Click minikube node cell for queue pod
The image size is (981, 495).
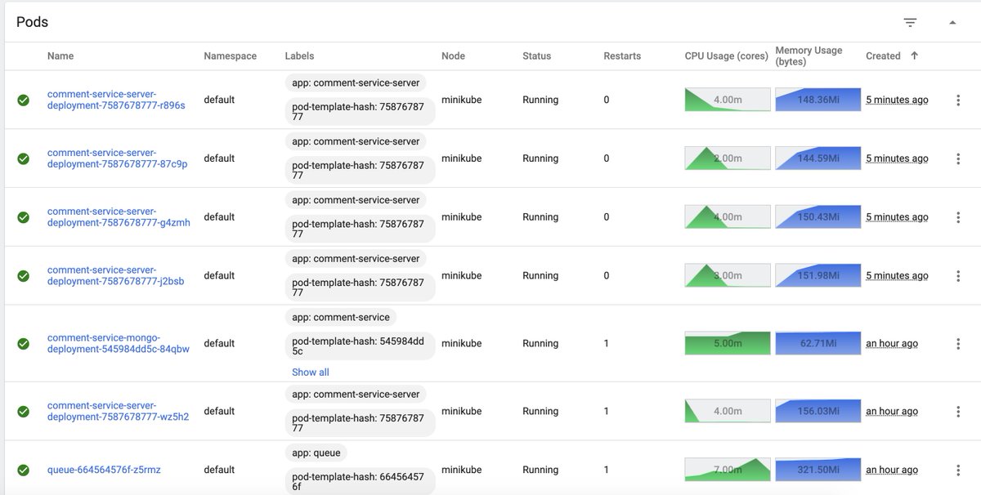tap(461, 470)
